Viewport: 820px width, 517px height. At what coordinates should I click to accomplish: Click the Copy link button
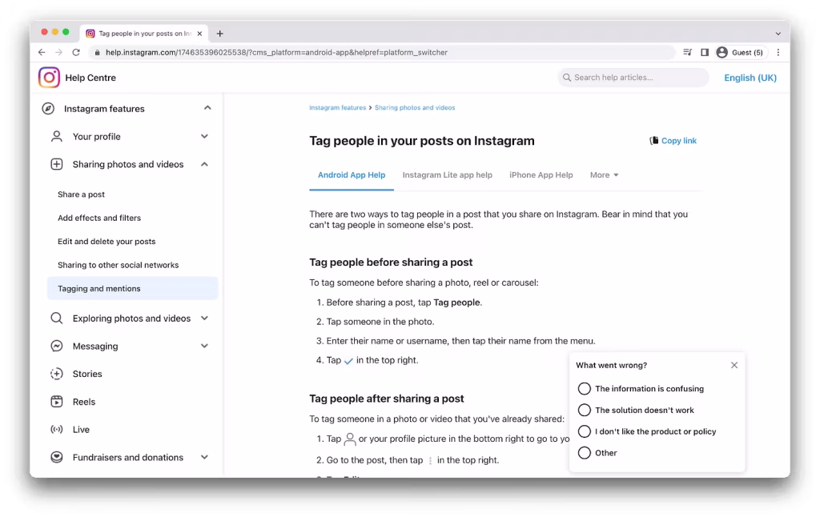pos(673,141)
